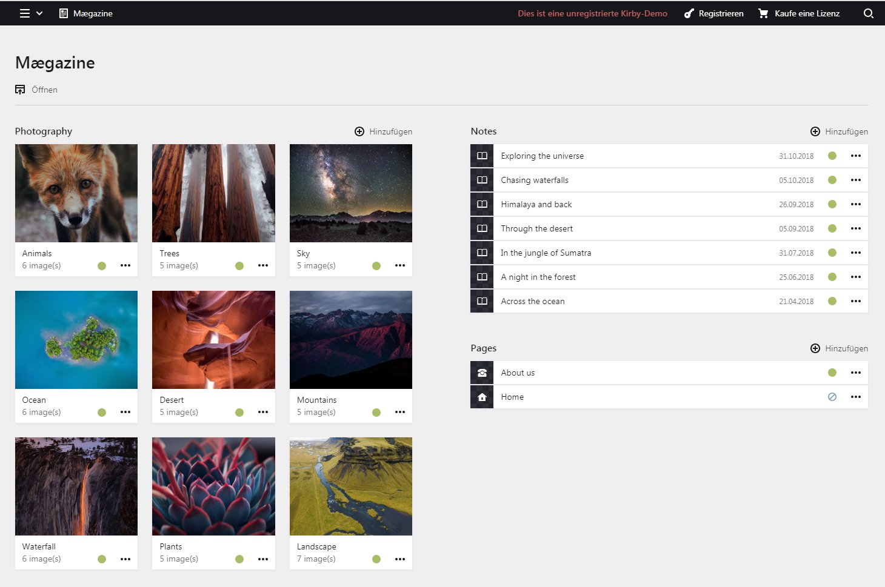Click the Öffnen site preview icon
885x587 pixels.
coord(20,90)
